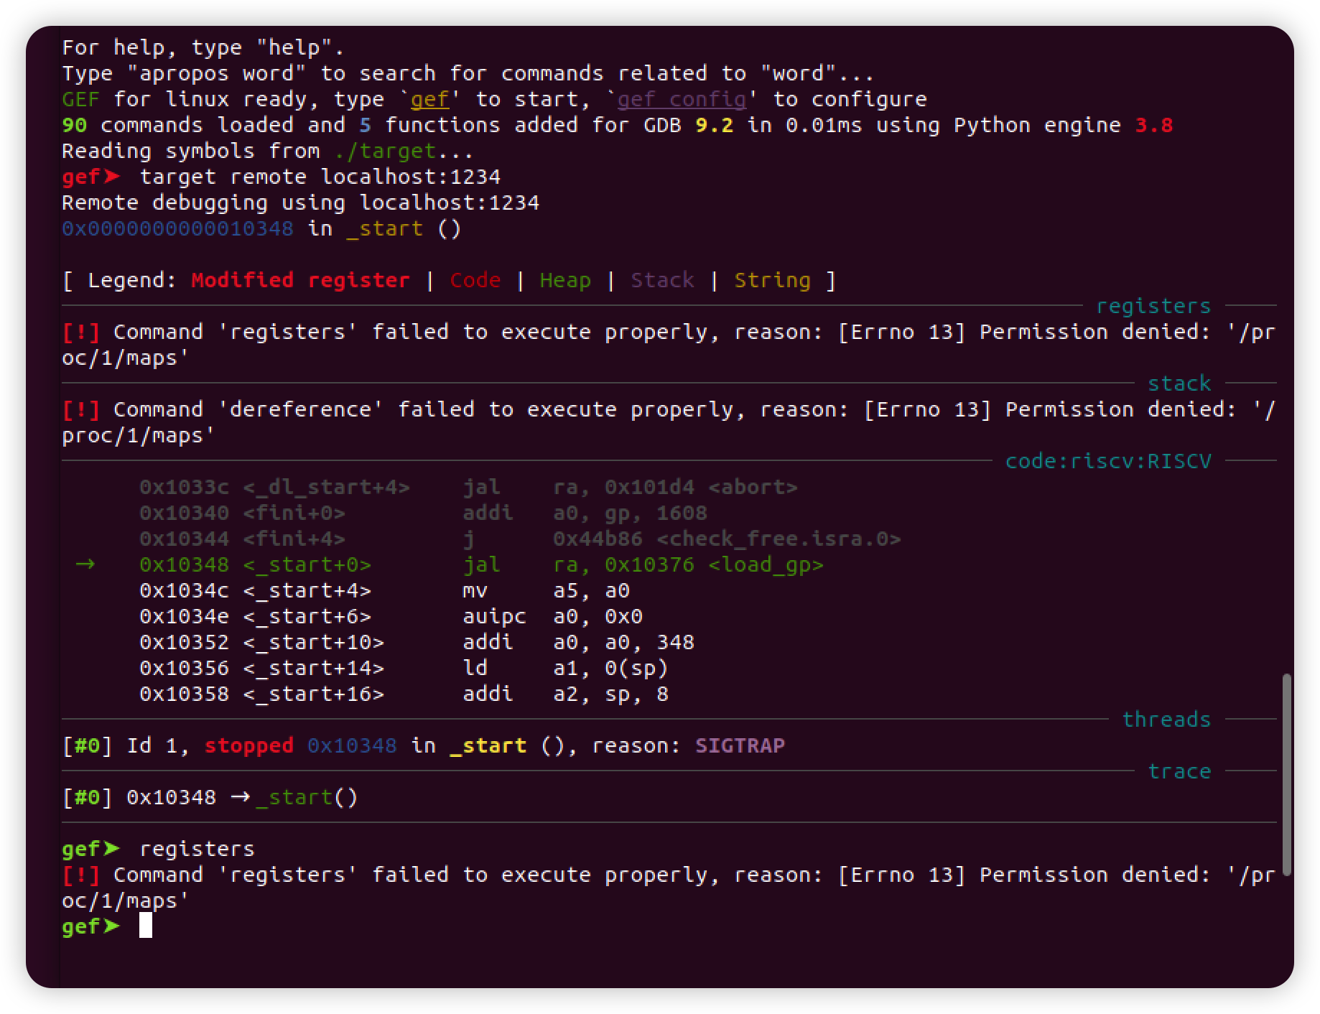This screenshot has height=1014, width=1320.
Task: Click the "trace" section header
Action: pyautogui.click(x=1180, y=771)
